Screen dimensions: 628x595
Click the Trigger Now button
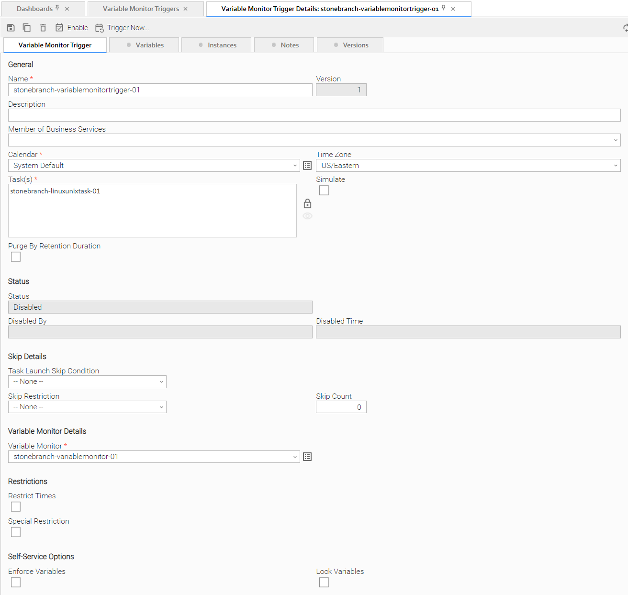pyautogui.click(x=123, y=28)
